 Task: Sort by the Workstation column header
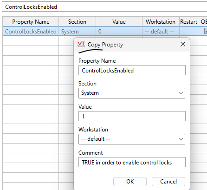pos(161,22)
